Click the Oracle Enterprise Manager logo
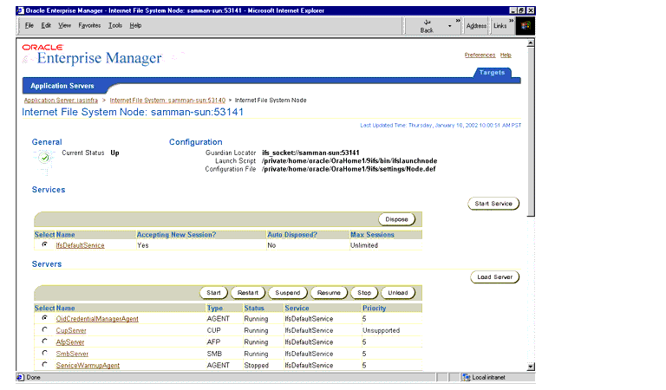The image size is (666, 390). pyautogui.click(x=92, y=55)
